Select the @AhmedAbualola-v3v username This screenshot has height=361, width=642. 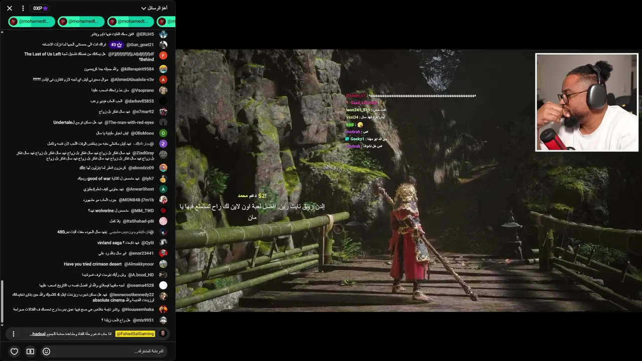(x=133, y=79)
